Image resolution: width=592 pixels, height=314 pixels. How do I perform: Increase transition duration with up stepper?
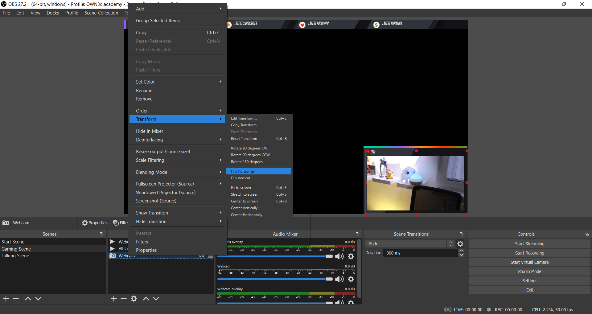(461, 251)
